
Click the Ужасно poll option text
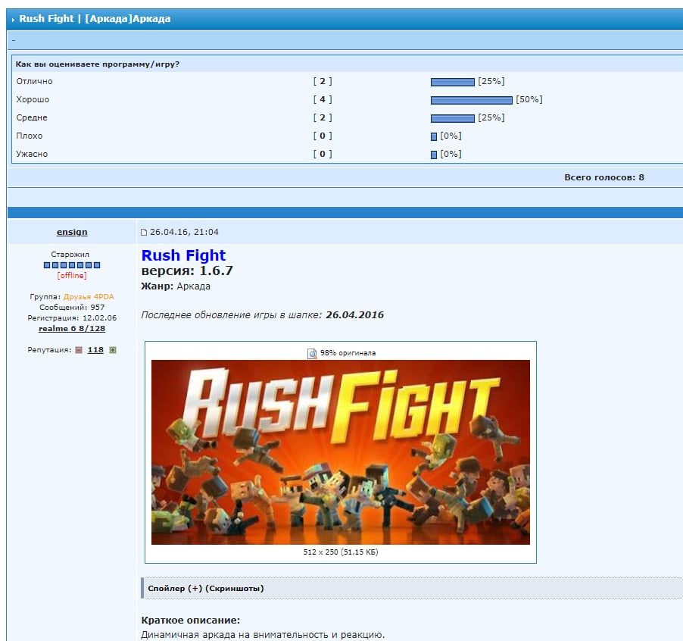point(32,154)
